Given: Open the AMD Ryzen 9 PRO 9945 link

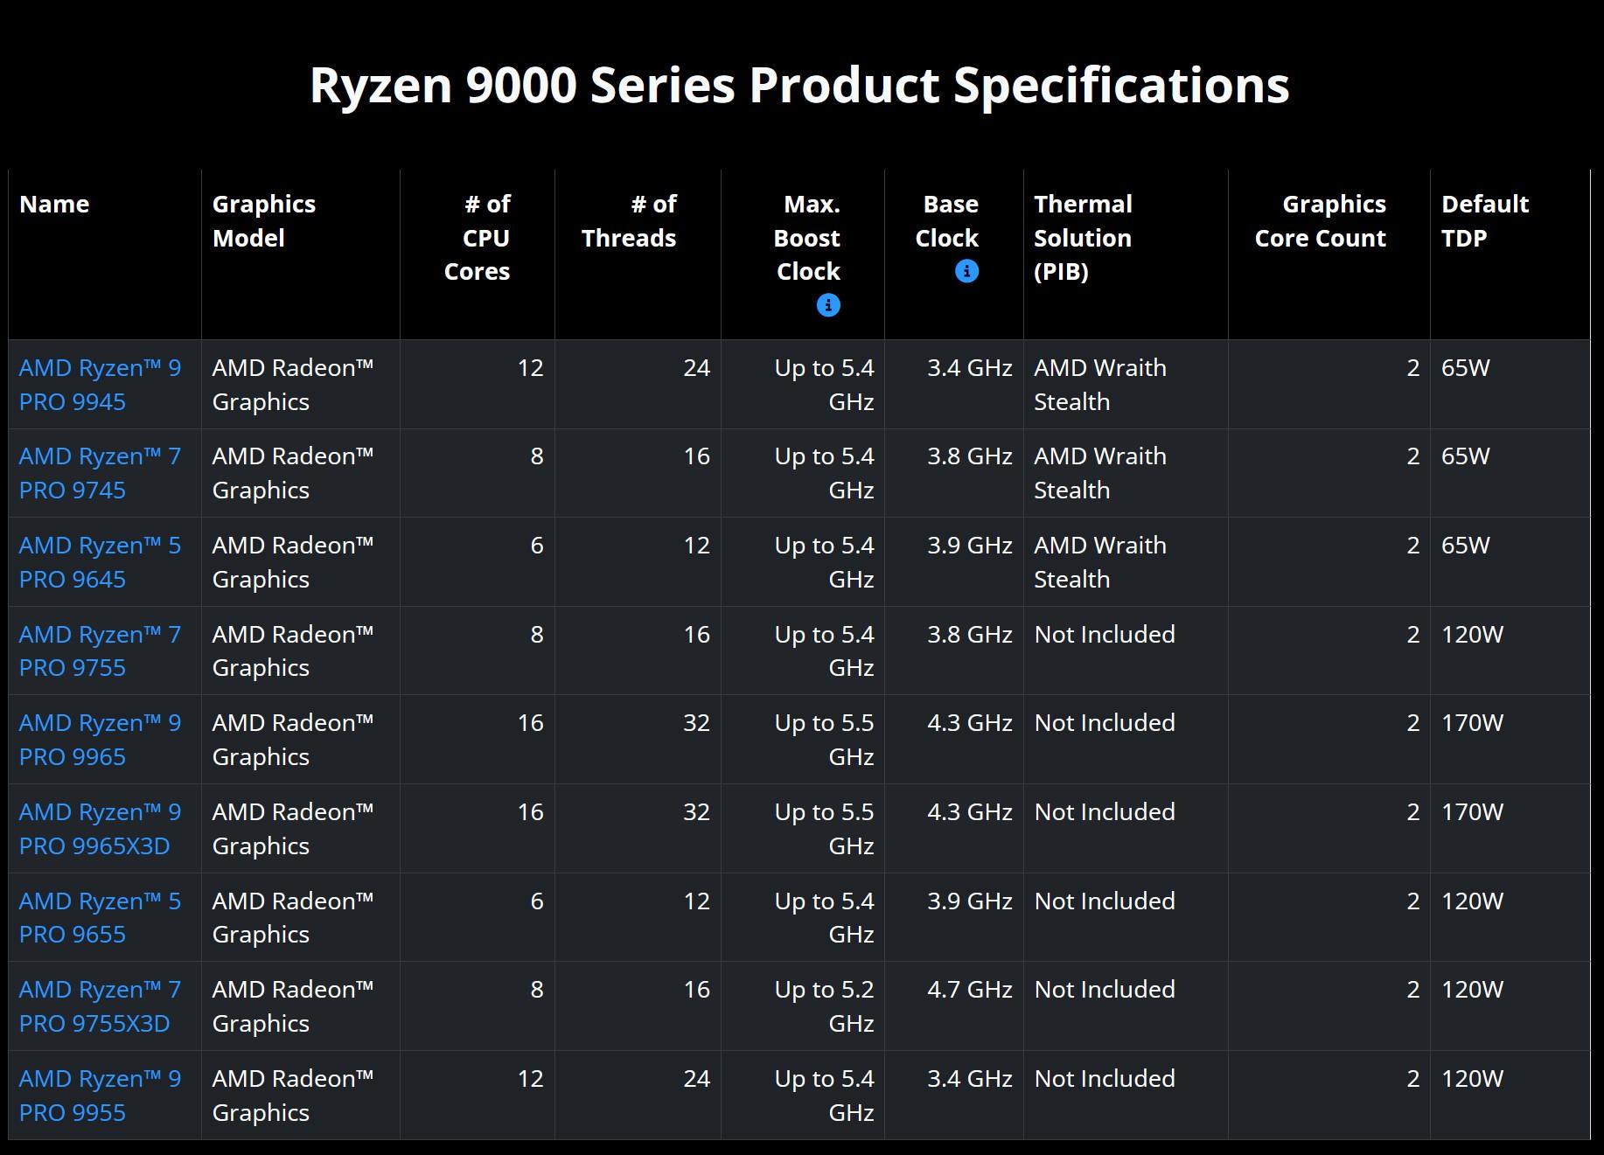Looking at the screenshot, I should [x=101, y=385].
